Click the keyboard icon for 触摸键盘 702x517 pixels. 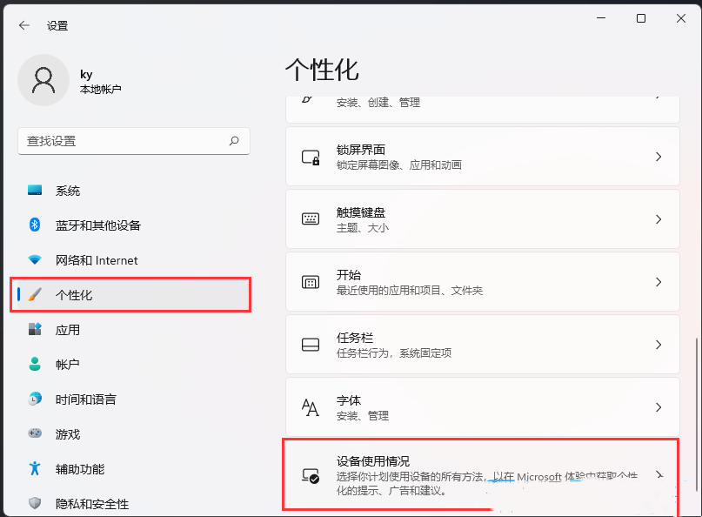tap(310, 219)
